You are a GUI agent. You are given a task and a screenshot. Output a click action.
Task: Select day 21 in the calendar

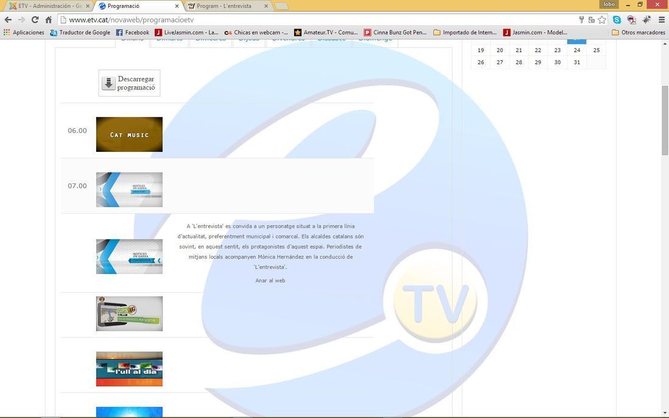coord(519,50)
